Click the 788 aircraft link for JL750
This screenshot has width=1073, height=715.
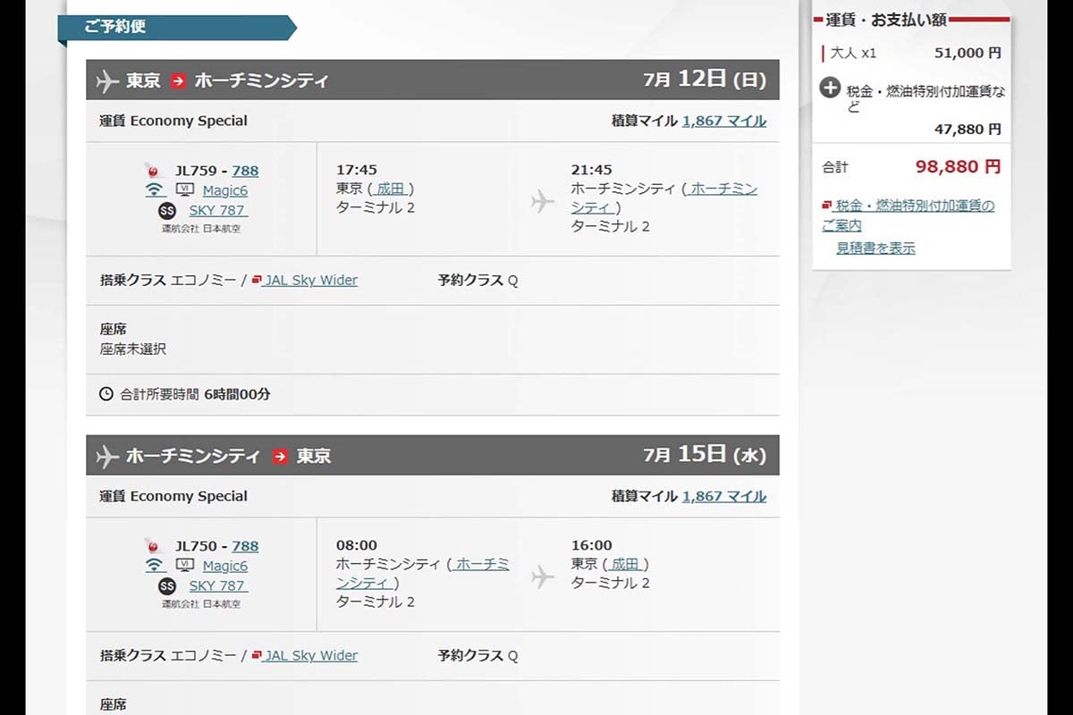[245, 546]
